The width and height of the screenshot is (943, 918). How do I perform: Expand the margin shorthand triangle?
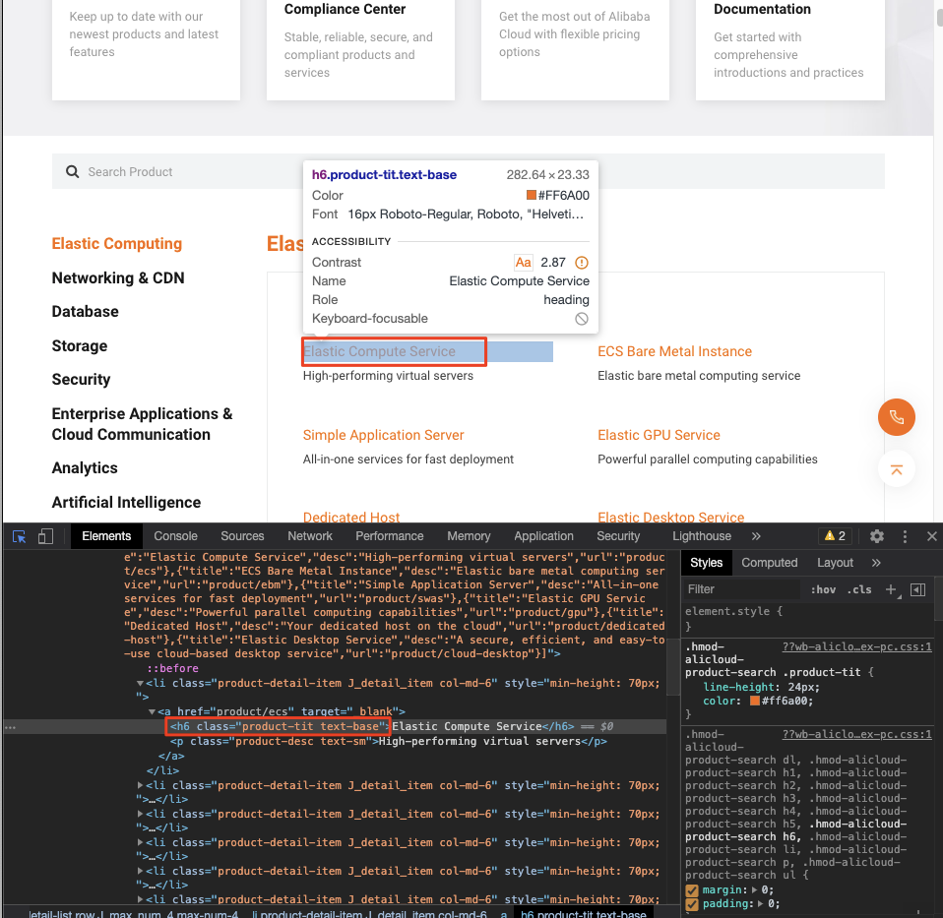point(755,889)
